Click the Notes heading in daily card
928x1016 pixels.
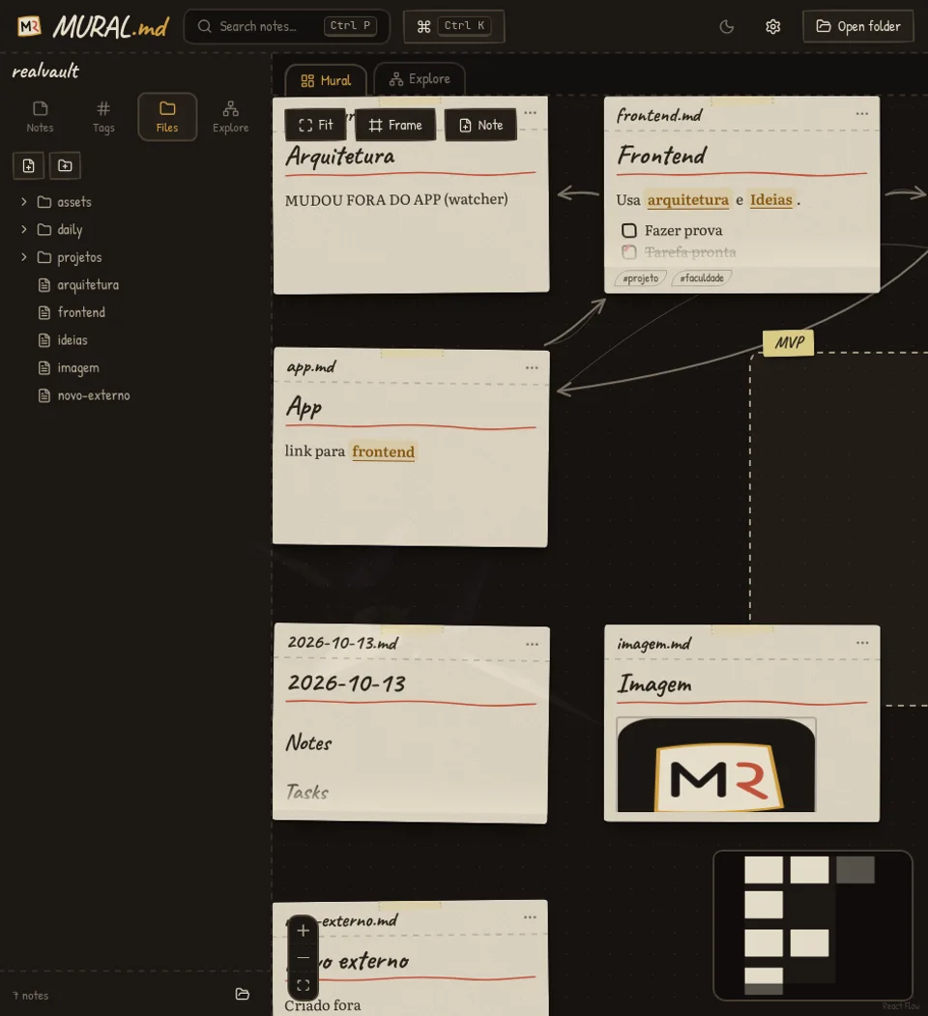tap(308, 742)
